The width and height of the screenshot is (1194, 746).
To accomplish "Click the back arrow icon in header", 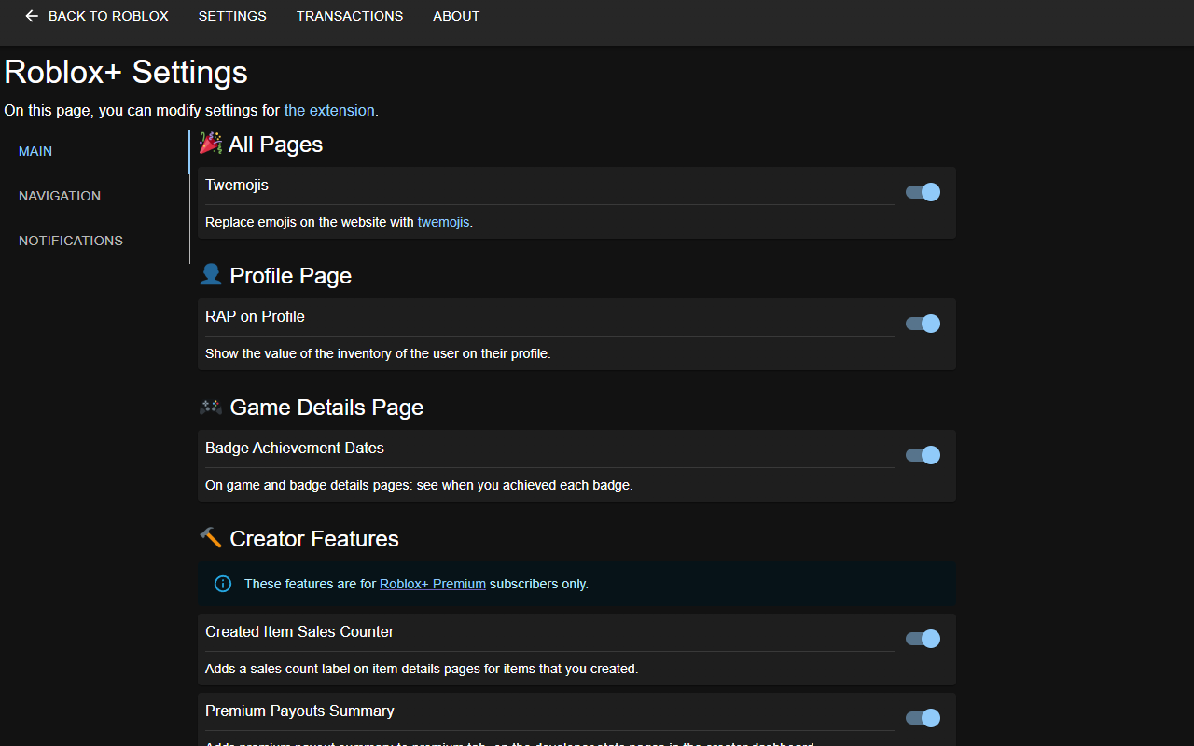I will click(32, 16).
